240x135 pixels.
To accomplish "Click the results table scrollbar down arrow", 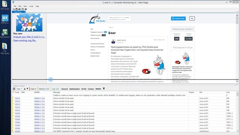I will click(237, 131).
